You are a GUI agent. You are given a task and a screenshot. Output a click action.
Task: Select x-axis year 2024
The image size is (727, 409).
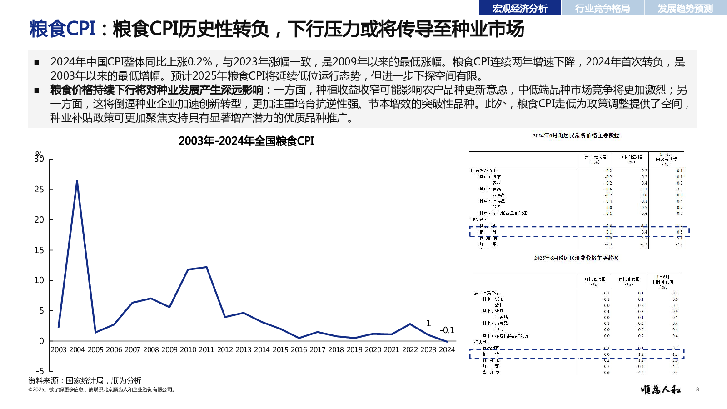447,350
